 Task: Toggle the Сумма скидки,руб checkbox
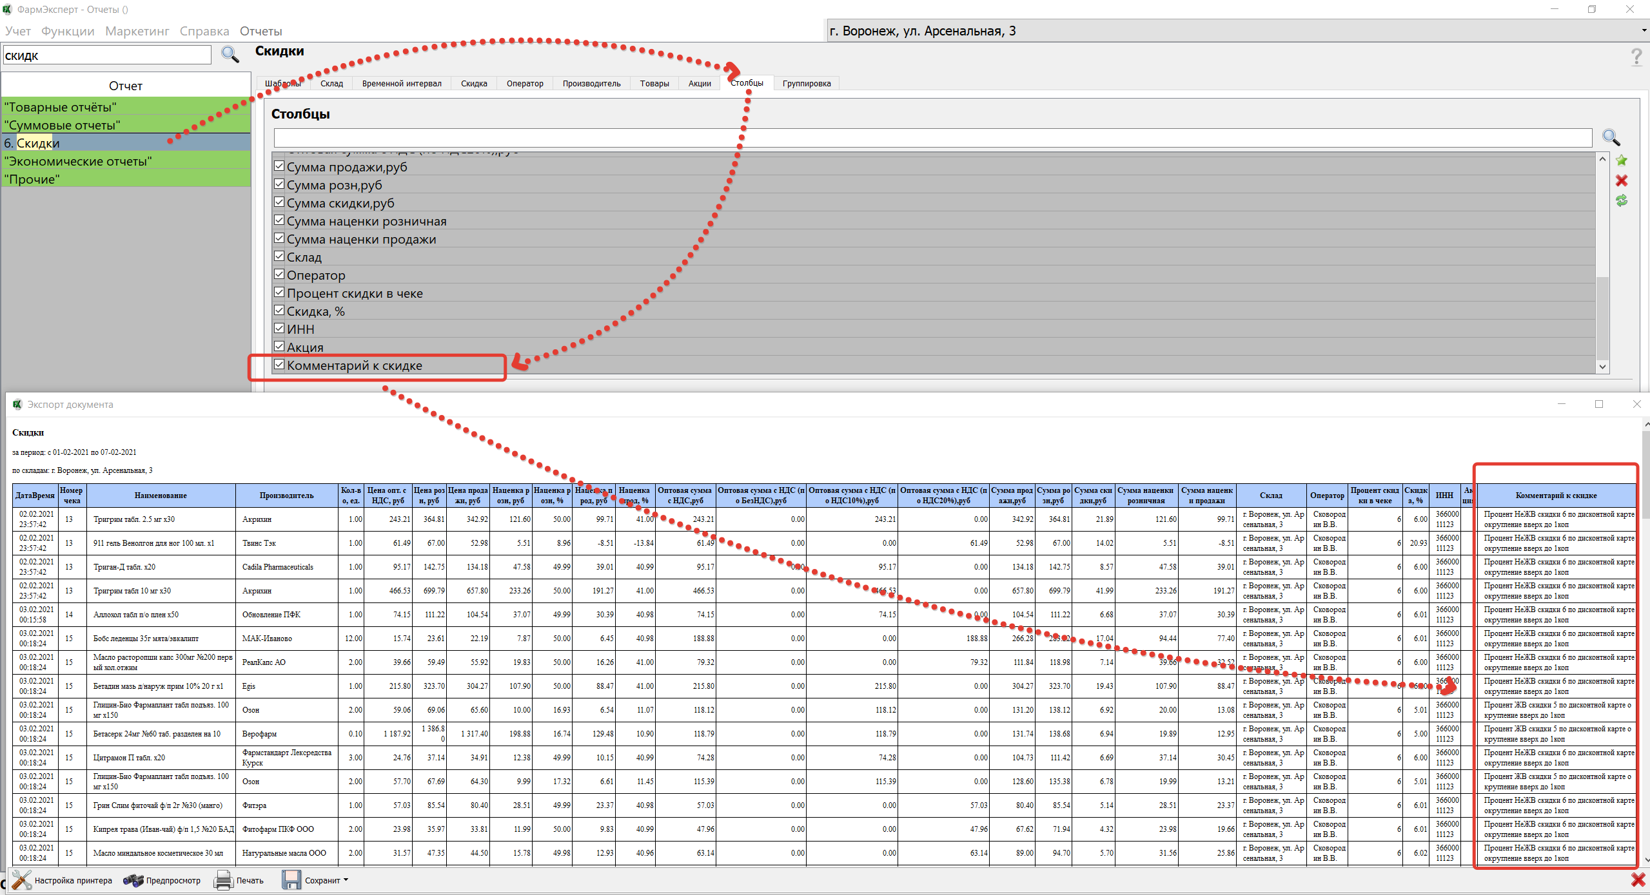point(279,202)
